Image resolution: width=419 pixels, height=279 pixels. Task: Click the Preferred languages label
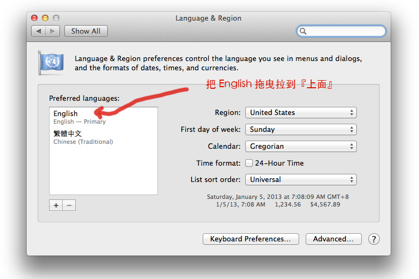84,98
